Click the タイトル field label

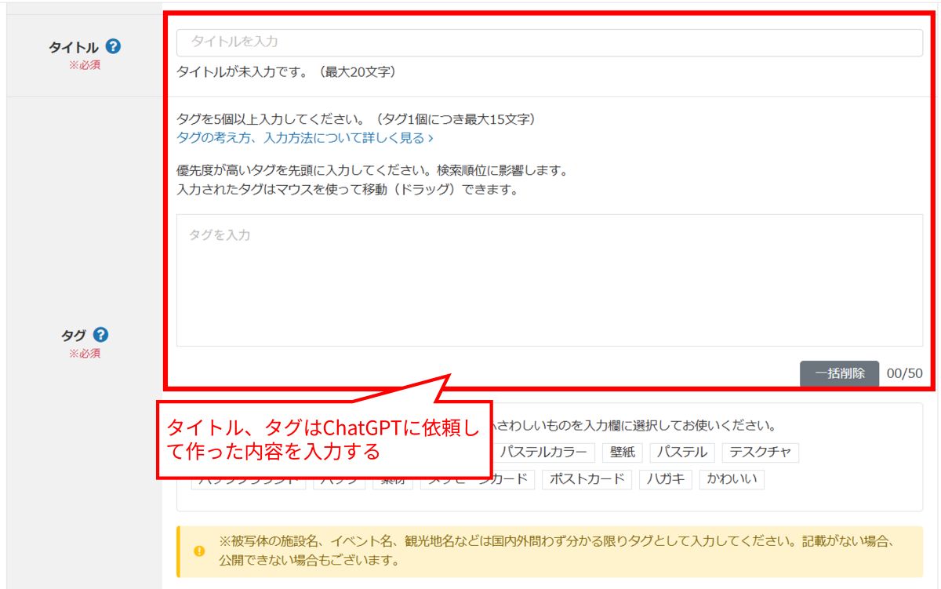point(74,48)
